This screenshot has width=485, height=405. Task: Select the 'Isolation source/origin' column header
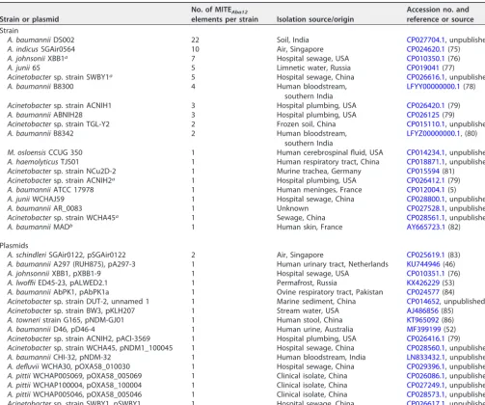click(x=315, y=19)
